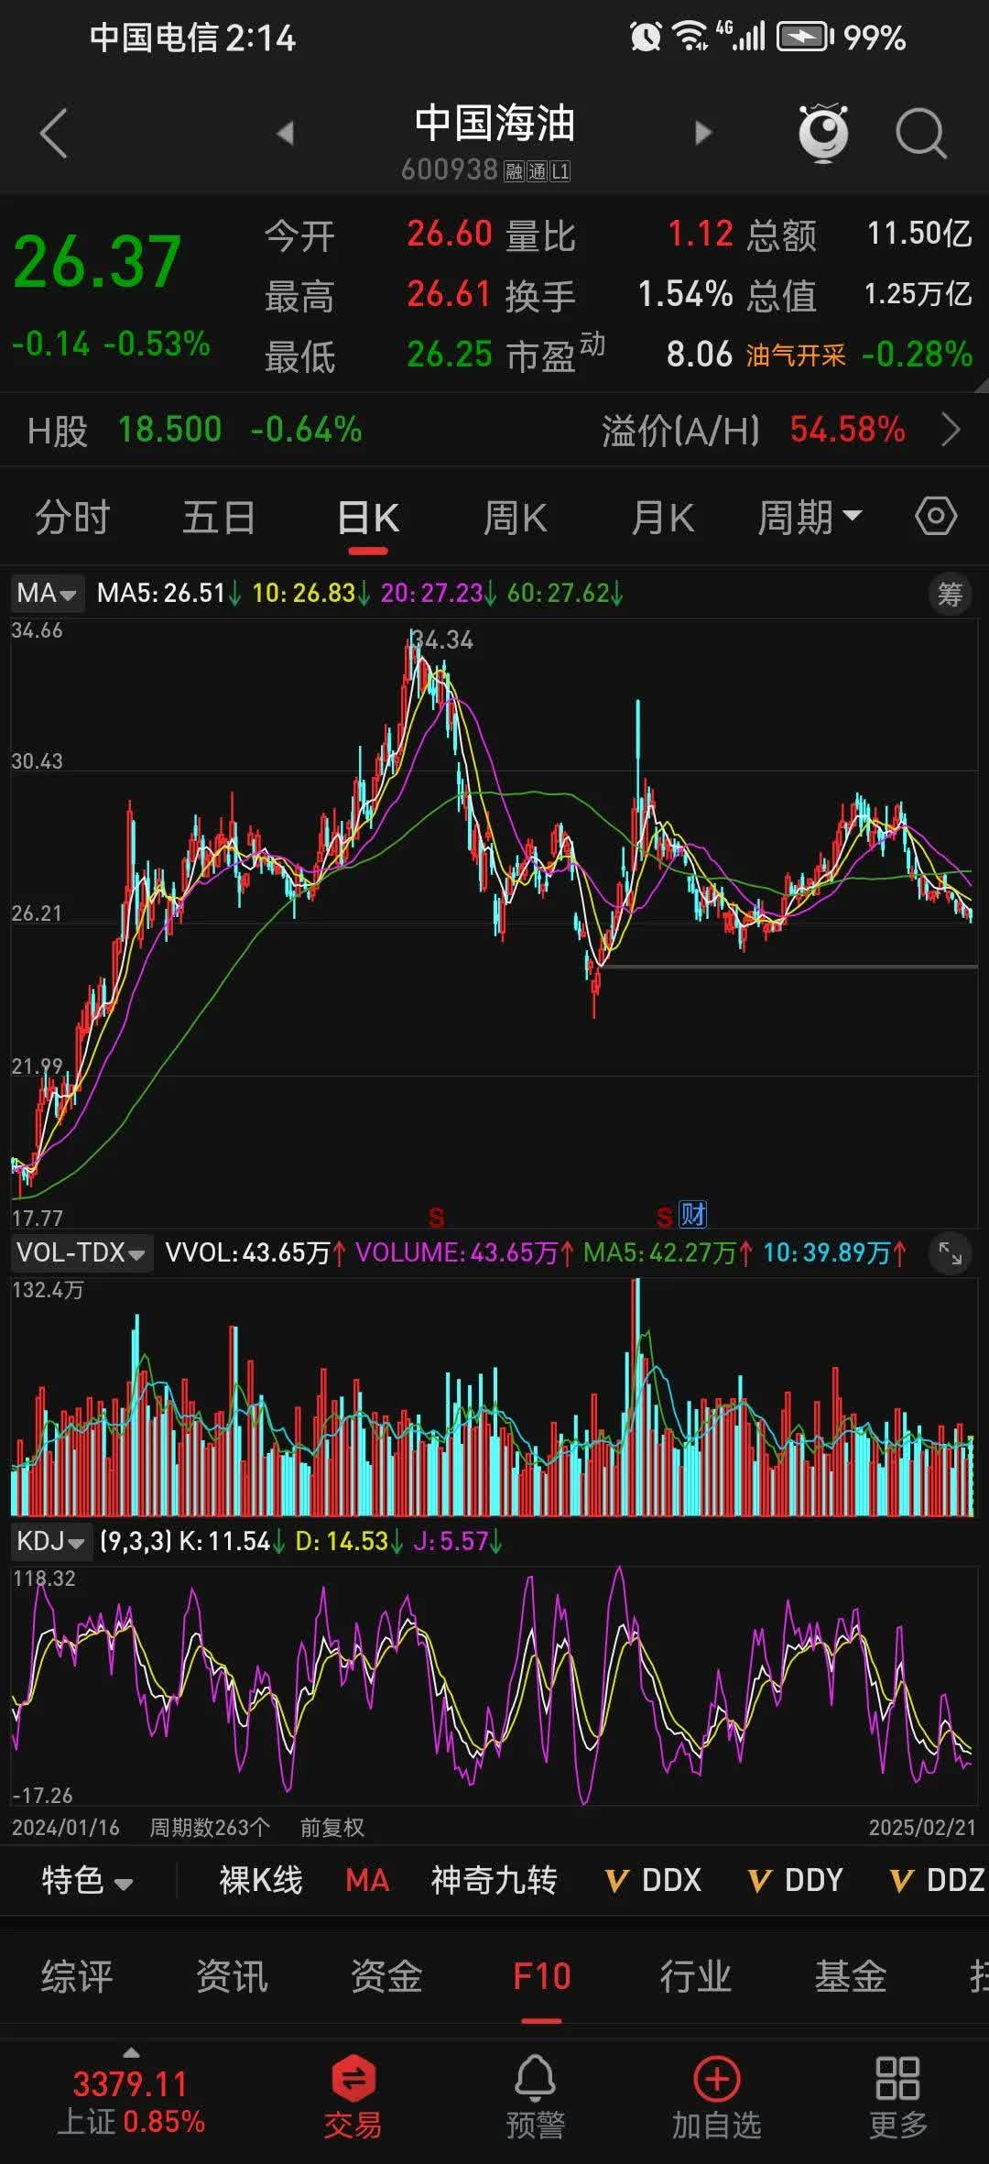The image size is (989, 2164).
Task: Toggle the DDX indicator
Action: (654, 1881)
